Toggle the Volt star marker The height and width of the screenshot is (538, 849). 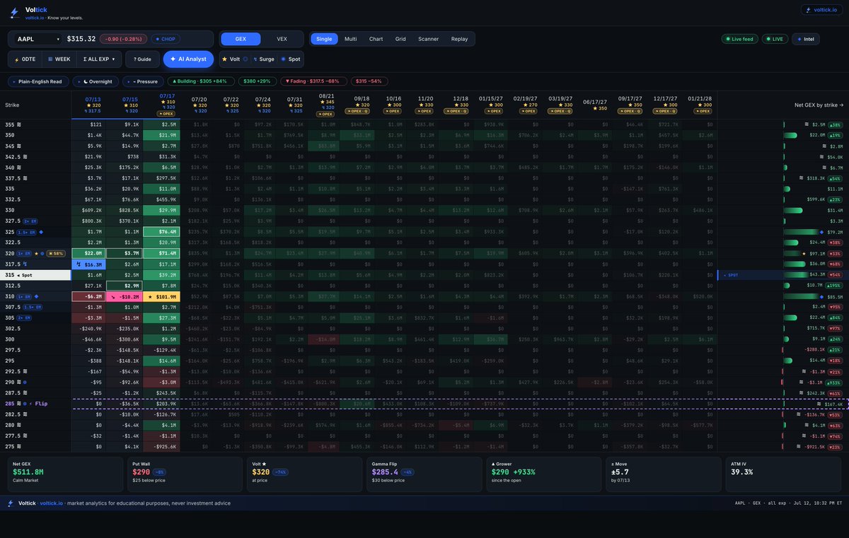tap(235, 59)
